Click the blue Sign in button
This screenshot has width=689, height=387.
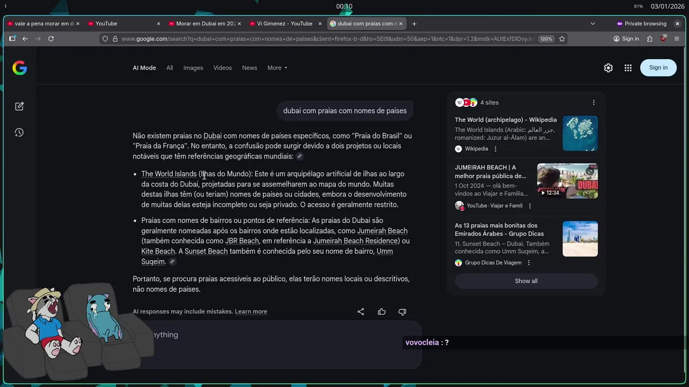click(658, 68)
